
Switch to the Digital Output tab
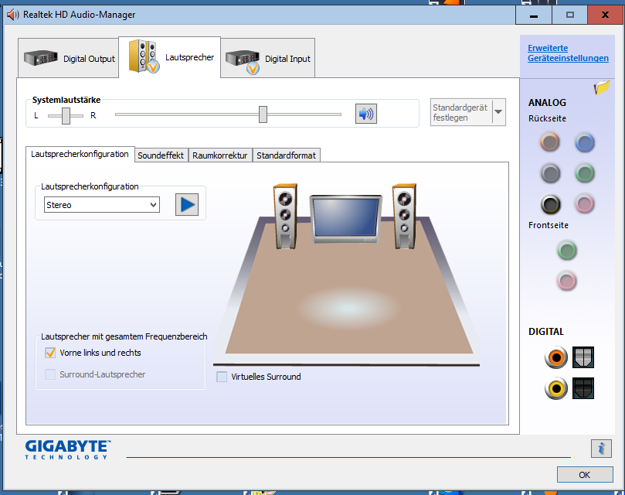pyautogui.click(x=68, y=59)
